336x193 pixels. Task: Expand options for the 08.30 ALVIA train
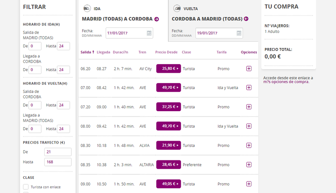249,146
